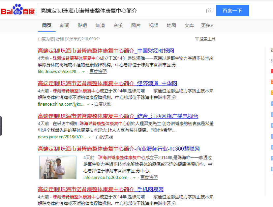Viewport: 273px width, 207px height.
Task: Open 百度快照 for info.service.hc360.com result
Action: pos(149,178)
